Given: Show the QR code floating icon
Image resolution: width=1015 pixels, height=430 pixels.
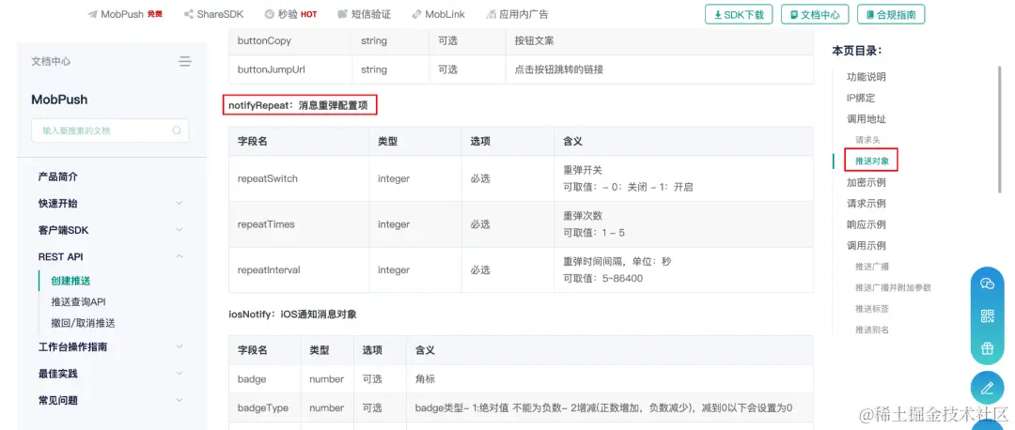Looking at the screenshot, I should coord(987,315).
